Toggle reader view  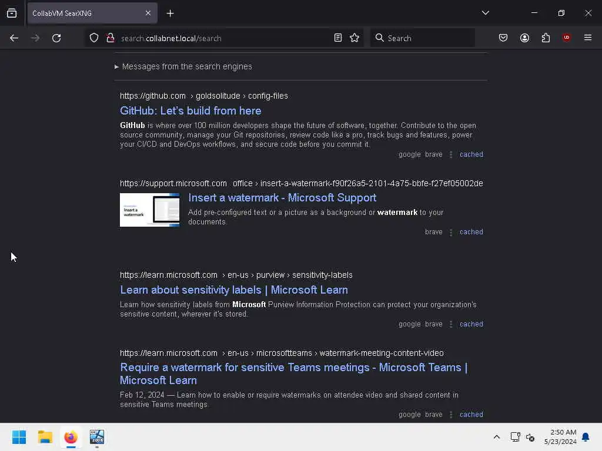338,38
